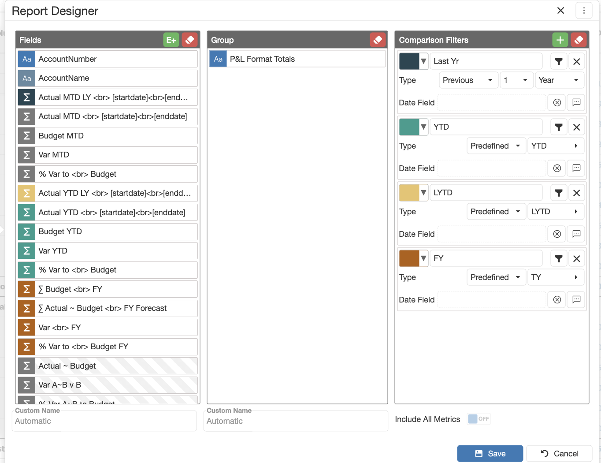Open the comment icon for FY Date Field
The width and height of the screenshot is (601, 463).
tap(576, 299)
